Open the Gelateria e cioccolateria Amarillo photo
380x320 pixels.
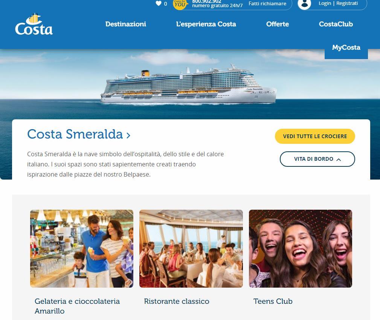[x=82, y=248]
